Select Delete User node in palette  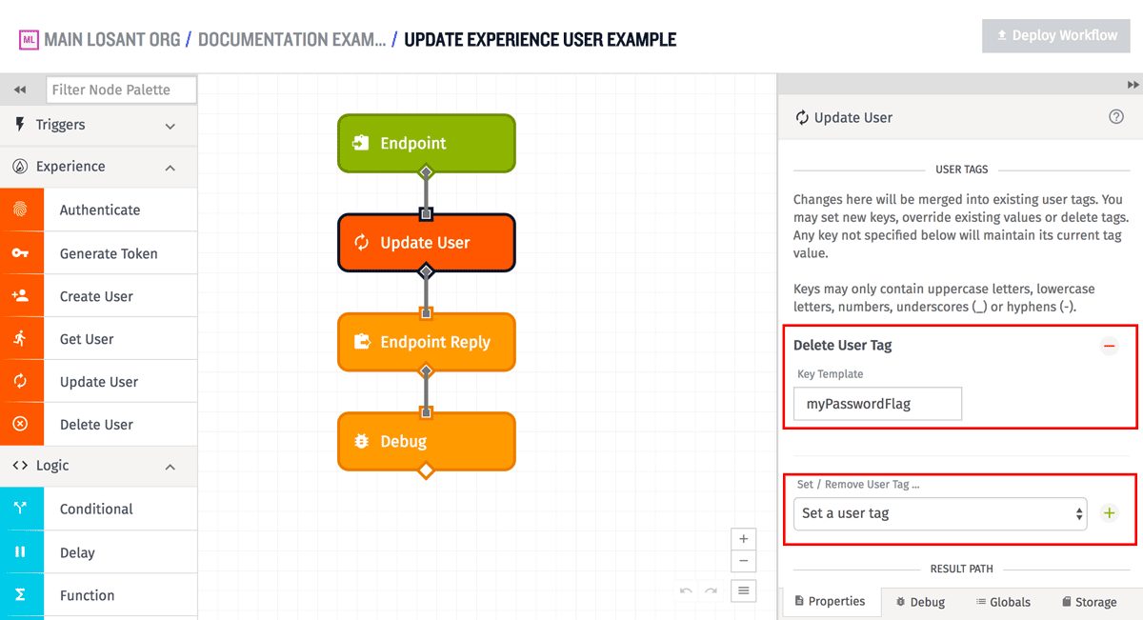(x=99, y=425)
